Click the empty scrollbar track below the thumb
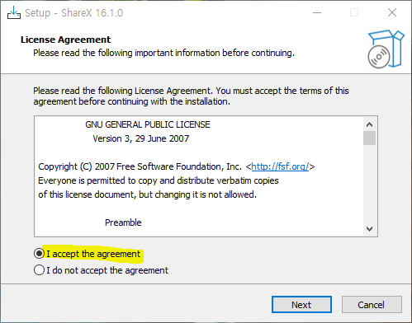This screenshot has height=323, width=412. coord(369,184)
